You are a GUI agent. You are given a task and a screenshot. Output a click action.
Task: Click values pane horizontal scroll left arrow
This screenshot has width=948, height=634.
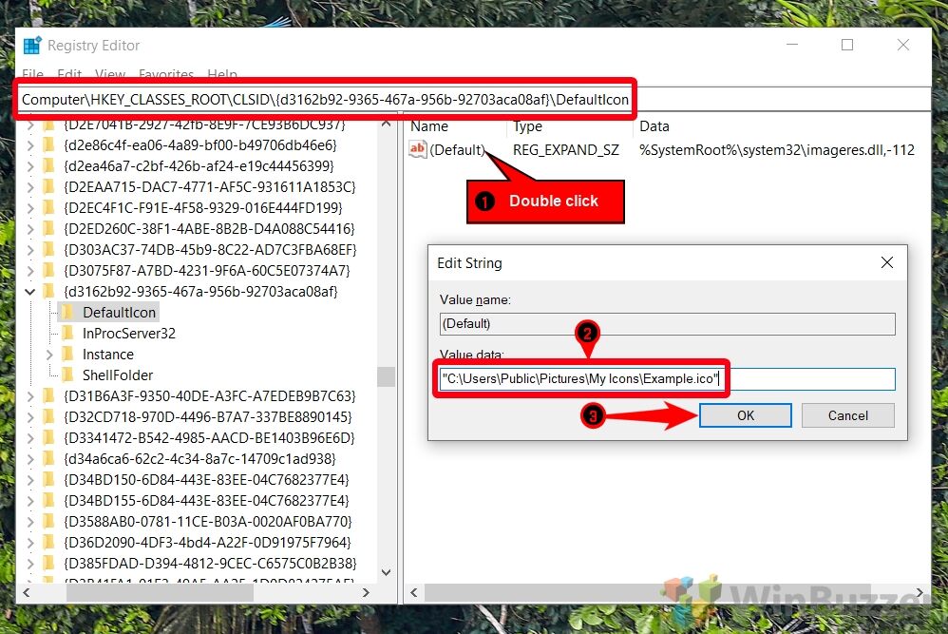[x=414, y=593]
